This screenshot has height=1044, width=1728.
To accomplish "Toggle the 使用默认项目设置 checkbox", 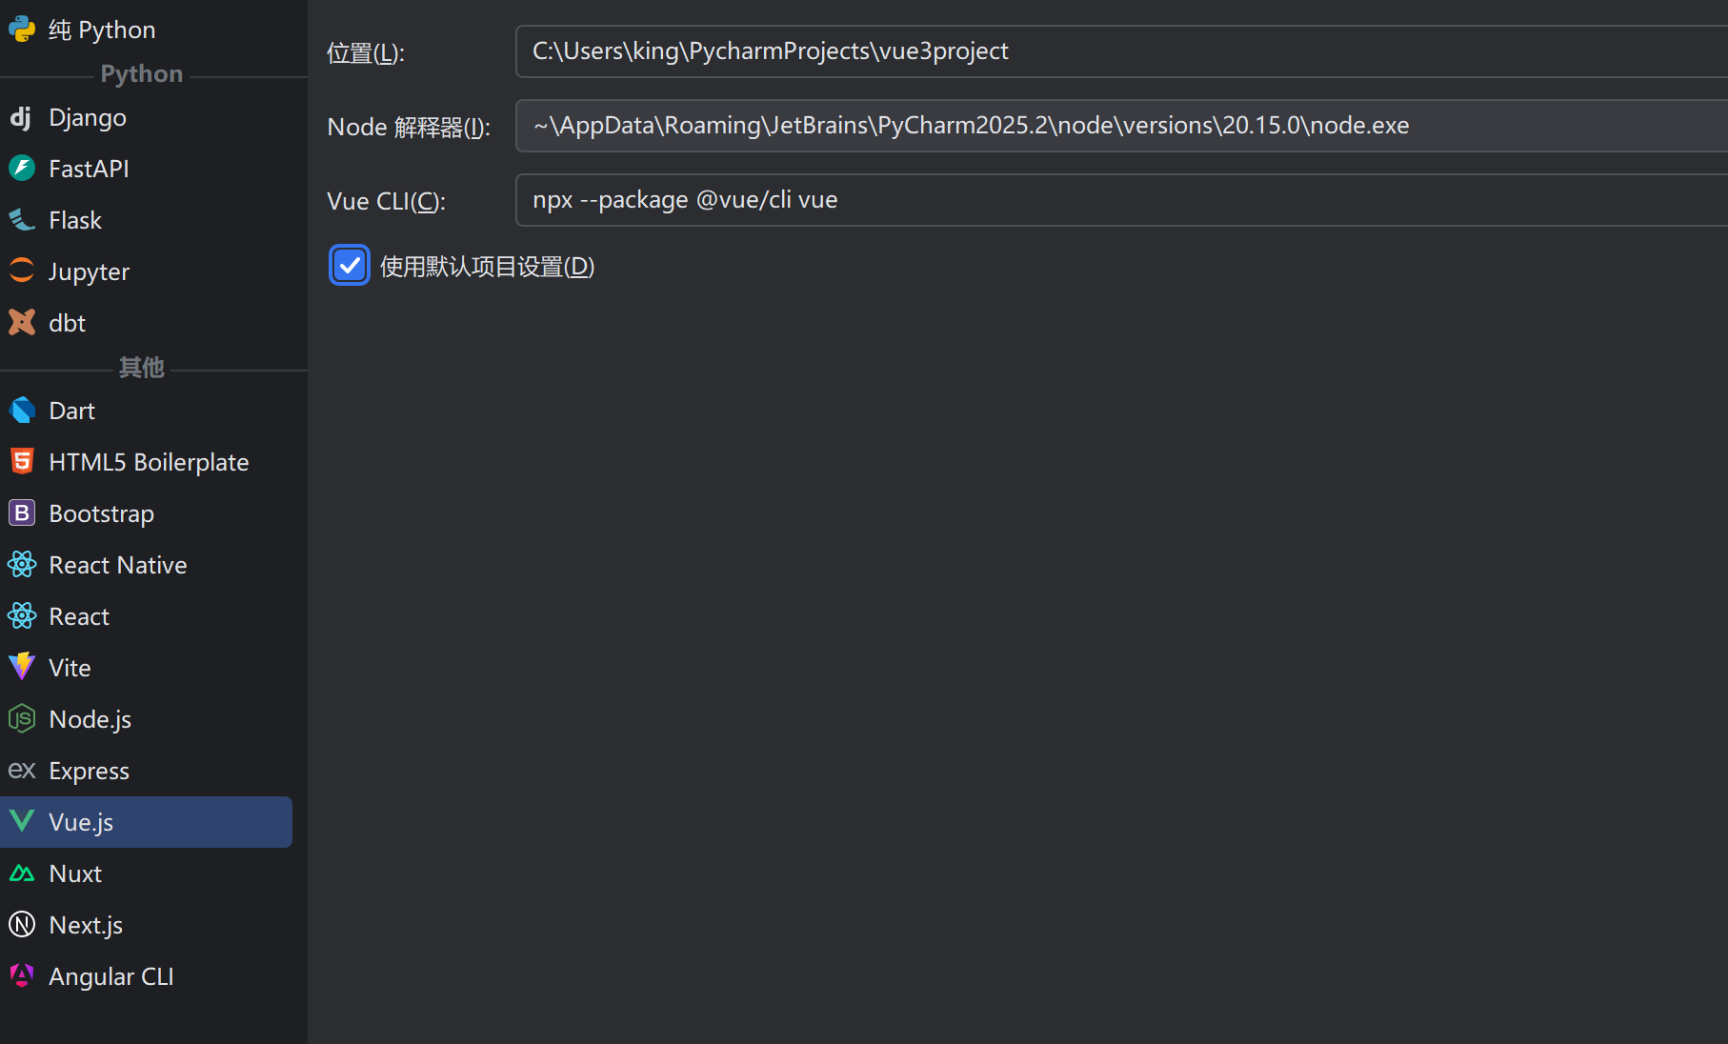I will [350, 266].
